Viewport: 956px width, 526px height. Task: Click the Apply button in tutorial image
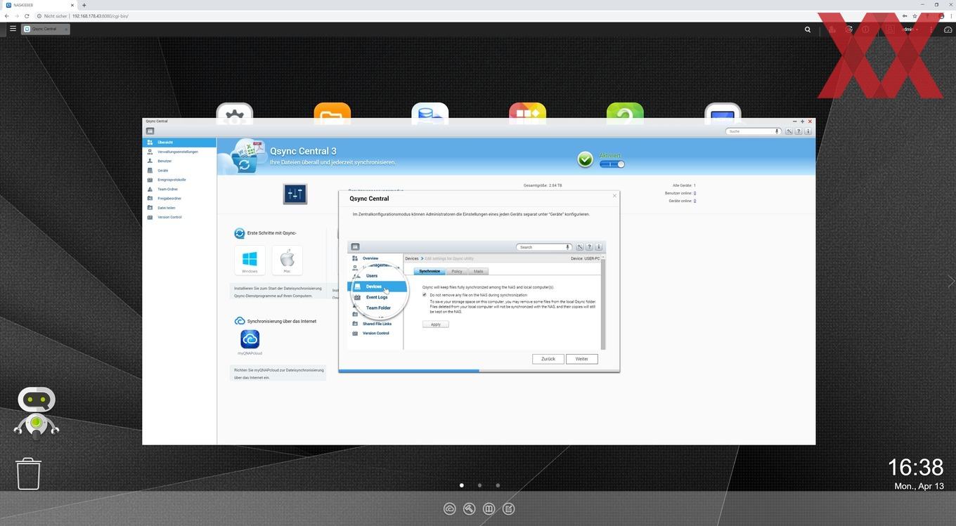(x=436, y=324)
